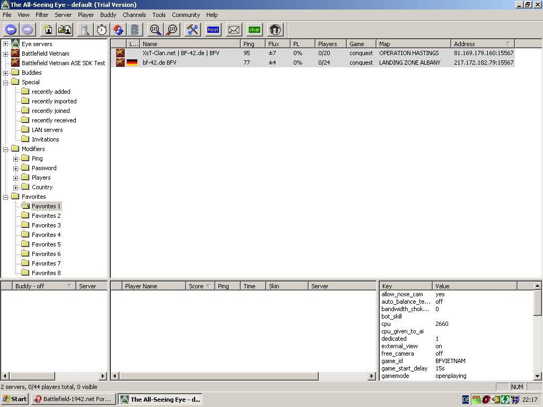Collapse the Special folder node
543x407 pixels.
[5, 83]
